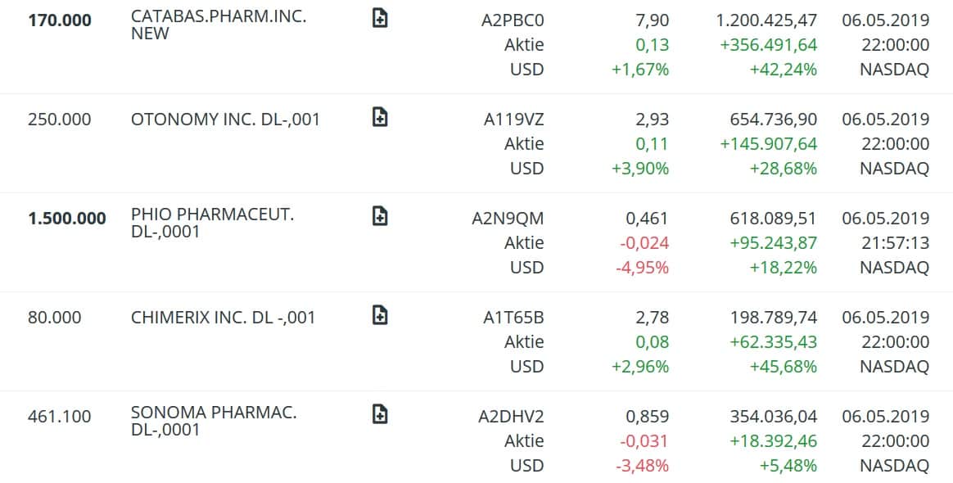Image resolution: width=953 pixels, height=483 pixels.
Task: Click the document-plus icon beside Chimerix Inc.
Action: point(380,316)
